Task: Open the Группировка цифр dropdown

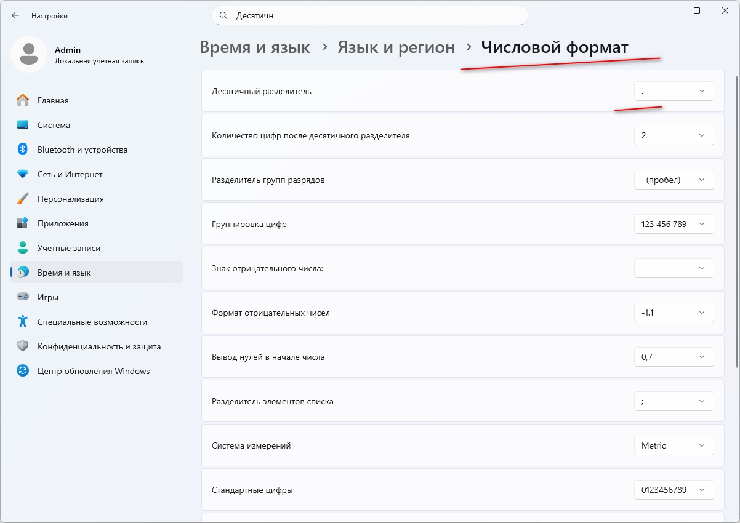Action: pyautogui.click(x=674, y=224)
